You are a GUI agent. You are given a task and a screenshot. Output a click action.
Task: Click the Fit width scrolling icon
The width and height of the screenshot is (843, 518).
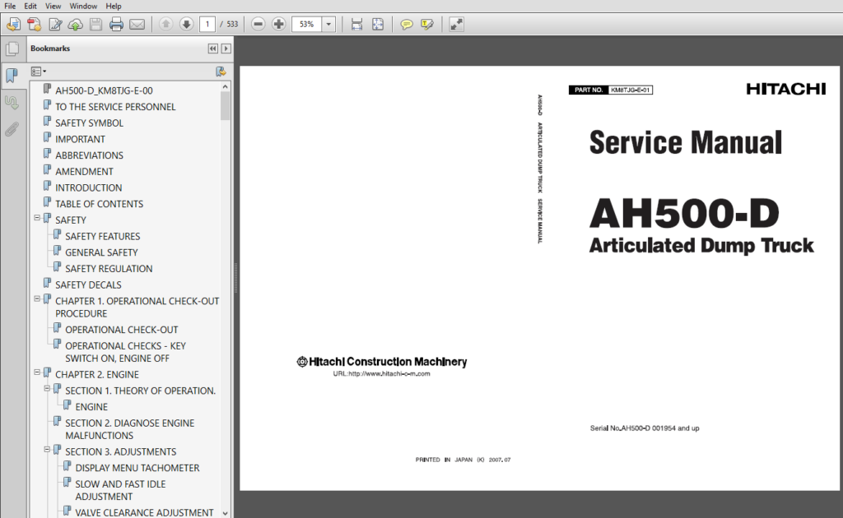pyautogui.click(x=356, y=24)
